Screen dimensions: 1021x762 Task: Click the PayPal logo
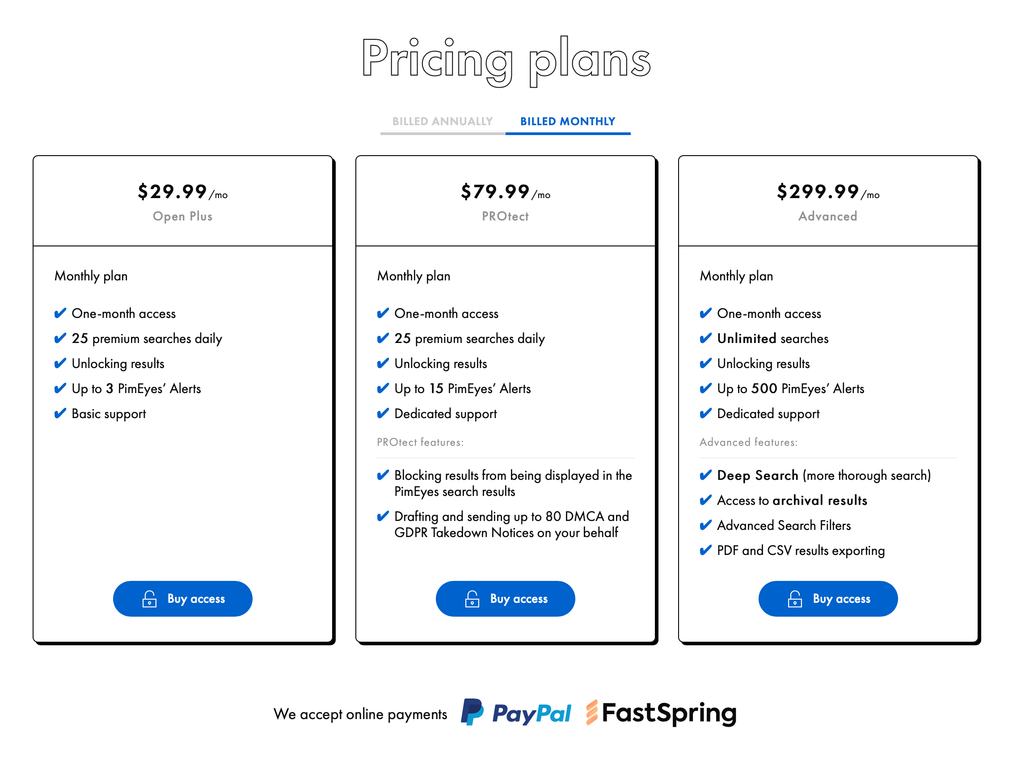coord(516,713)
